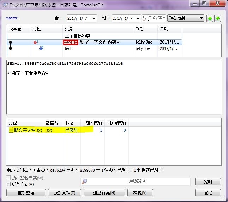Image resolution: width=228 pixels, height=202 pixels.
Task: Click the 行動 column header
Action: tap(47, 29)
